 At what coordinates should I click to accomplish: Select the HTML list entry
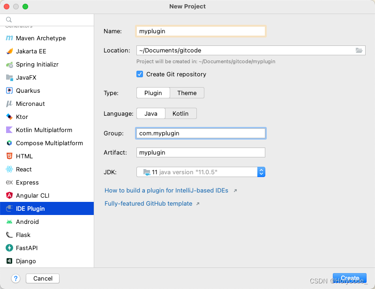47,156
